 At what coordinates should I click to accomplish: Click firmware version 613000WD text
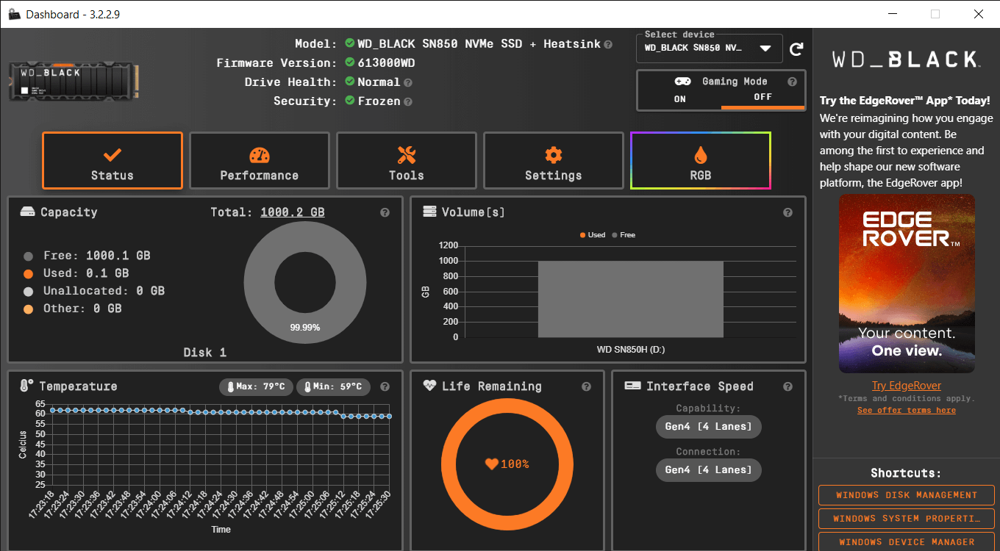(x=386, y=63)
